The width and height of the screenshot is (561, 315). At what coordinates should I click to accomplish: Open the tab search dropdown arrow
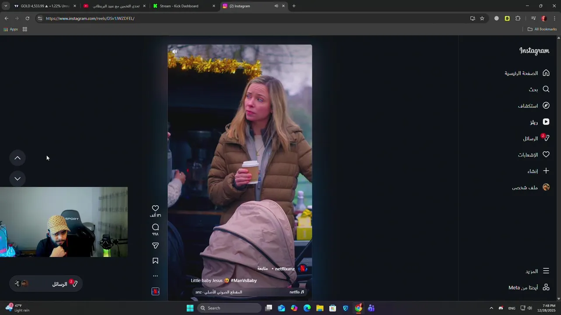pos(6,6)
